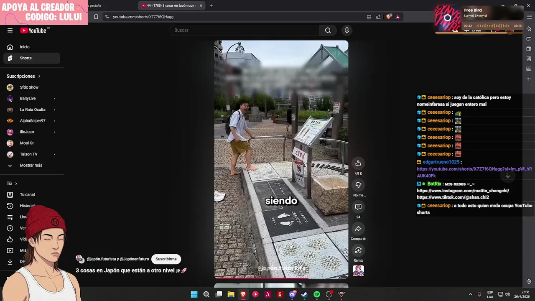Image resolution: width=535 pixels, height=301 pixels.
Task: Open a new browser tab with plus
Action: coord(211,5)
